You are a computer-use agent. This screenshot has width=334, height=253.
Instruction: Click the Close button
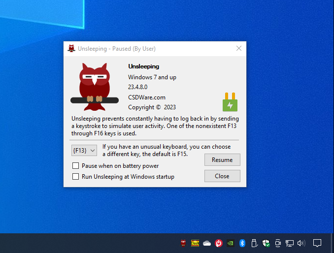222,176
